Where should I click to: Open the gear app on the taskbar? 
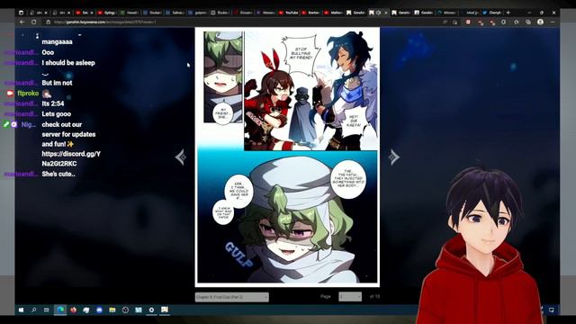(x=151, y=310)
